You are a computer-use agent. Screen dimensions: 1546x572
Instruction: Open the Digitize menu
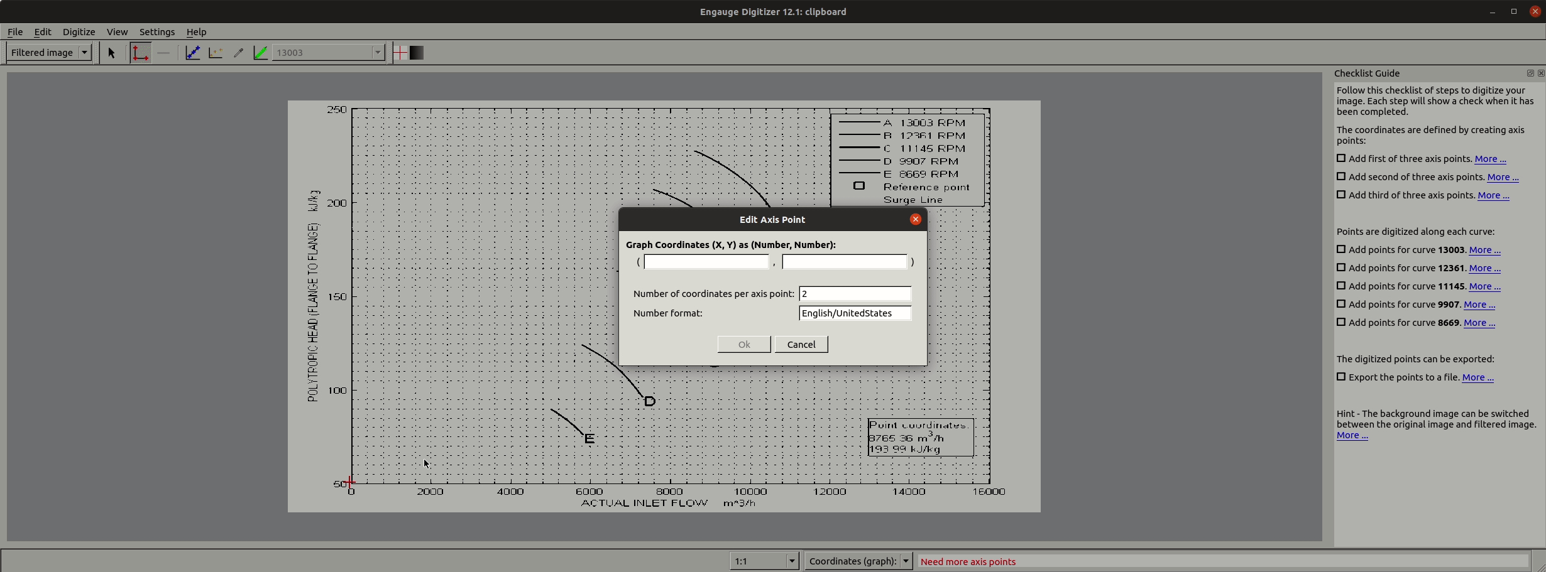tap(79, 32)
